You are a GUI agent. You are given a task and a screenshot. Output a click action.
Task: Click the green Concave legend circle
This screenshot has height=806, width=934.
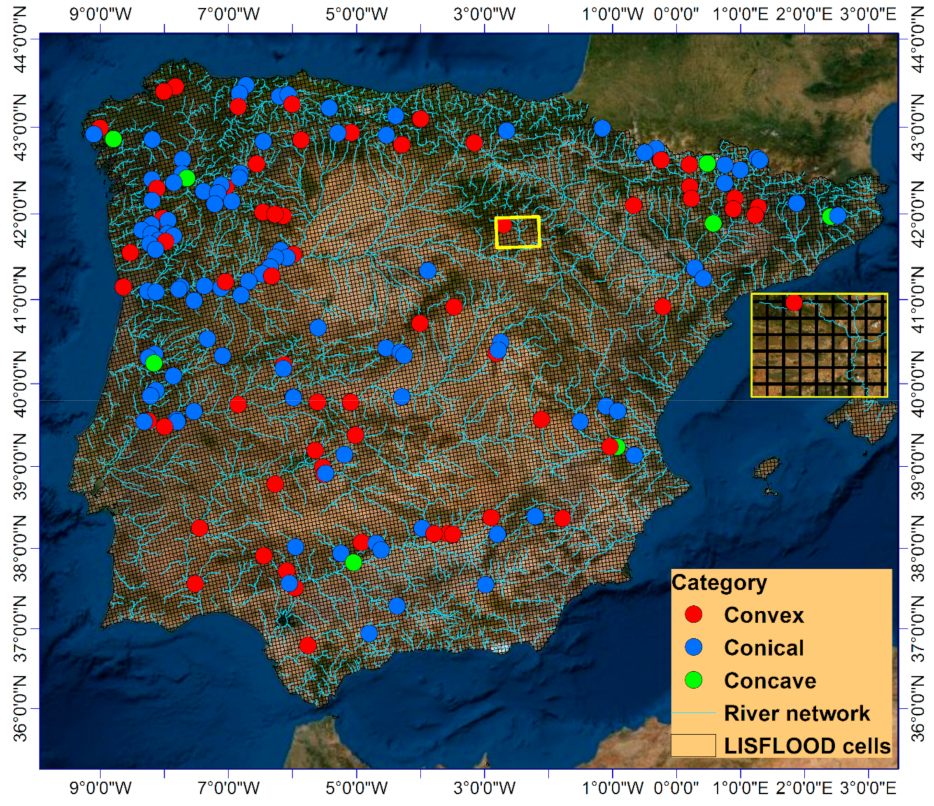pyautogui.click(x=693, y=680)
